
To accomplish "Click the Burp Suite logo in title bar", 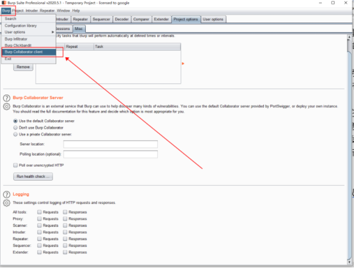I will point(4,3).
